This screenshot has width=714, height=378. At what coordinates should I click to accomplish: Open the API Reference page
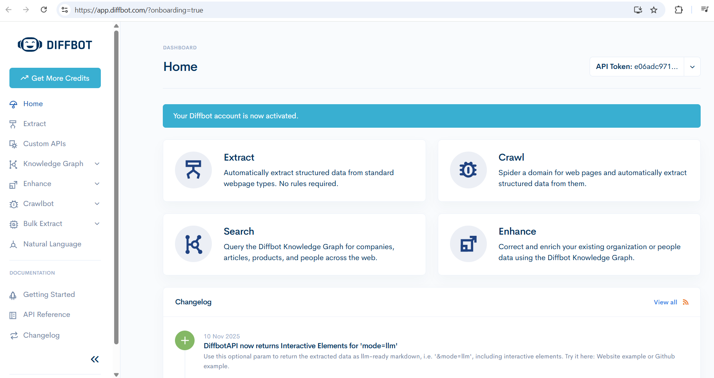tap(46, 314)
